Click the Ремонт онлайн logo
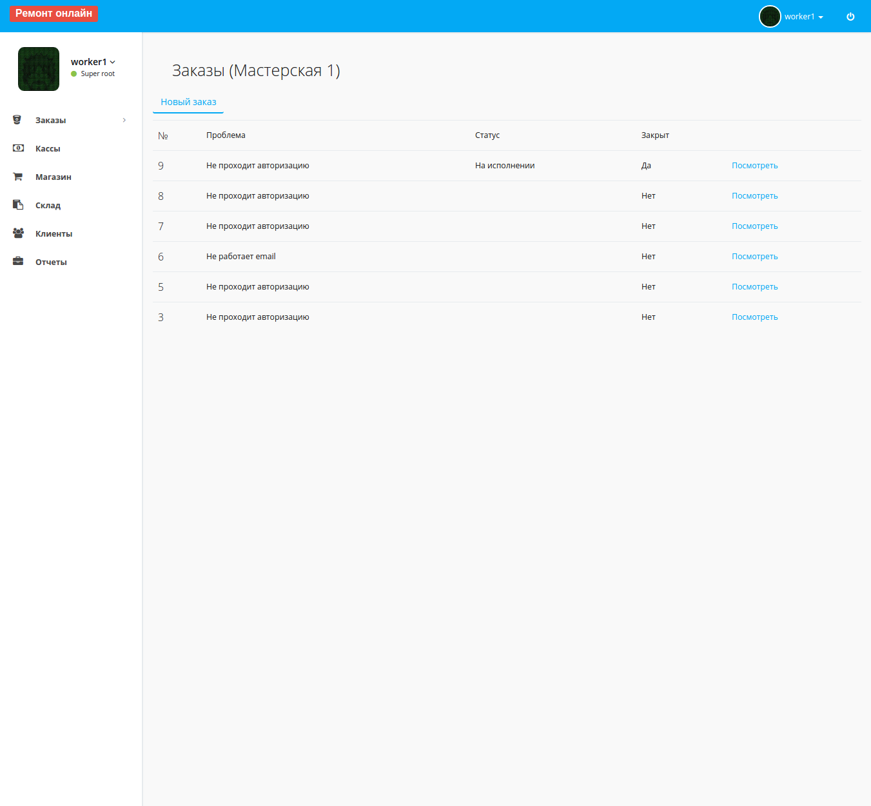The width and height of the screenshot is (871, 806). pos(54,14)
